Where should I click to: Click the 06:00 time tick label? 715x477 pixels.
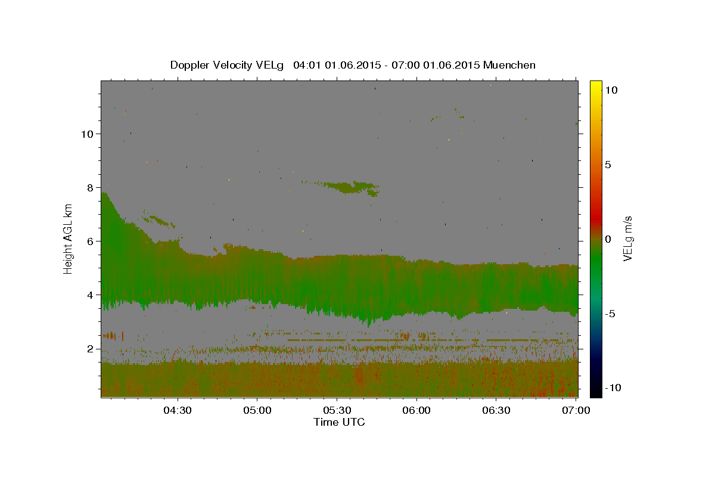[416, 410]
